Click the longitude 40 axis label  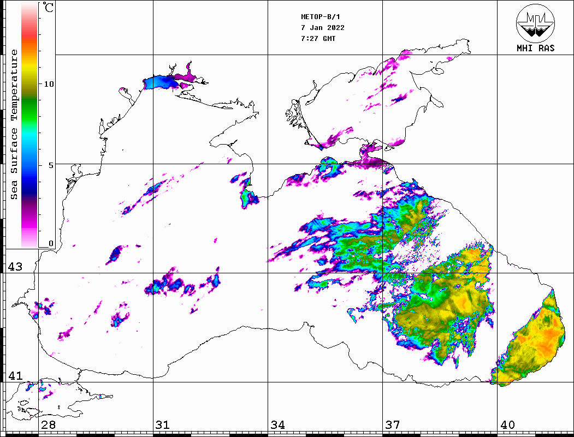point(507,425)
